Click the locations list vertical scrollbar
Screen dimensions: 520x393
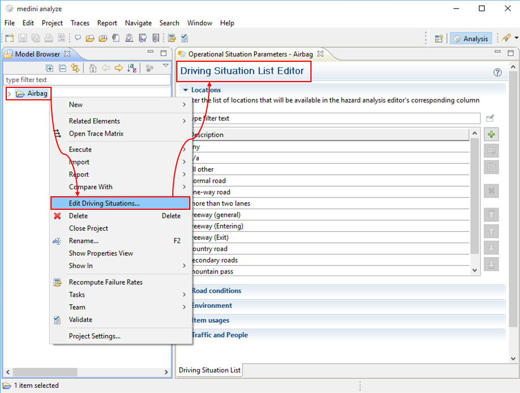475,198
